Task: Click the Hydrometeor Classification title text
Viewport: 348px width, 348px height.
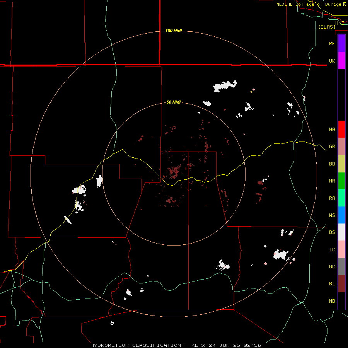Action: (x=136, y=345)
